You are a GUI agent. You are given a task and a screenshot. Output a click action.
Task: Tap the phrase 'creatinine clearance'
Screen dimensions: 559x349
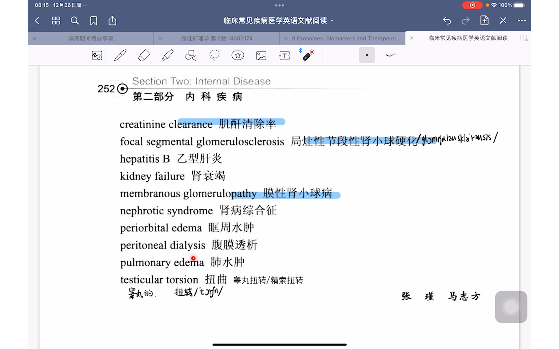166,124
